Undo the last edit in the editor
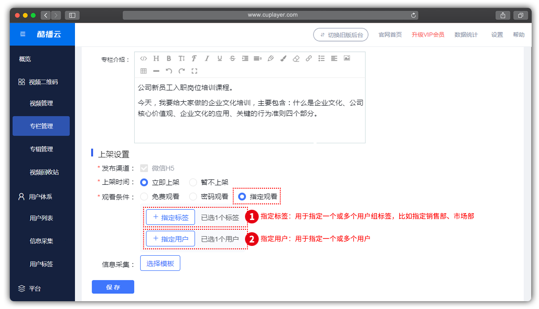539x309 pixels. (169, 71)
